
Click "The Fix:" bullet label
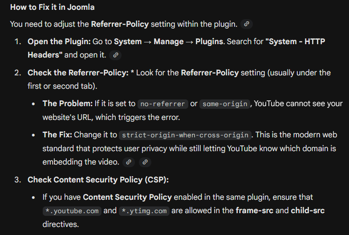[x=57, y=135]
